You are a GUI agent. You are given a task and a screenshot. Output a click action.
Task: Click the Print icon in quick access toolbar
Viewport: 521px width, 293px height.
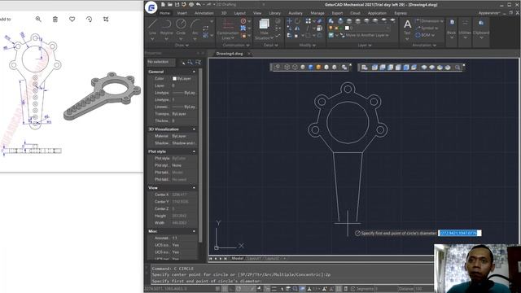pyautogui.click(x=191, y=4)
